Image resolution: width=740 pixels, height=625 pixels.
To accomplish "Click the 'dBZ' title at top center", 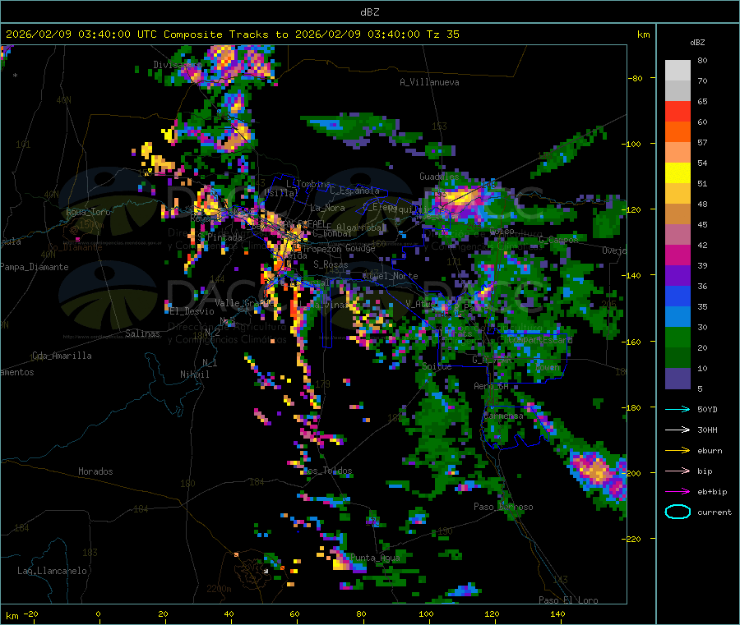I will (x=369, y=12).
